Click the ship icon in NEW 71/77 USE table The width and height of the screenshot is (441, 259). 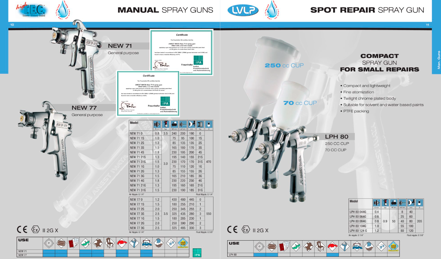point(159,243)
